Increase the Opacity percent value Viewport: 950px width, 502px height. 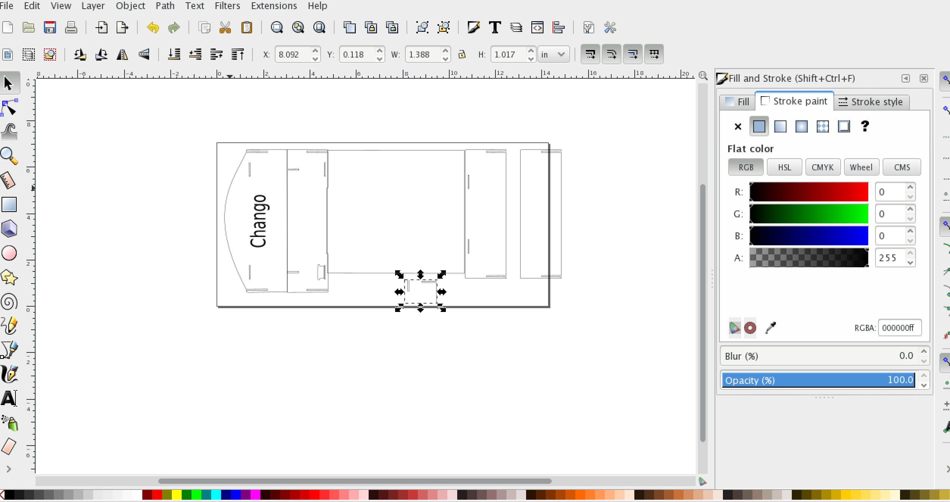[924, 376]
